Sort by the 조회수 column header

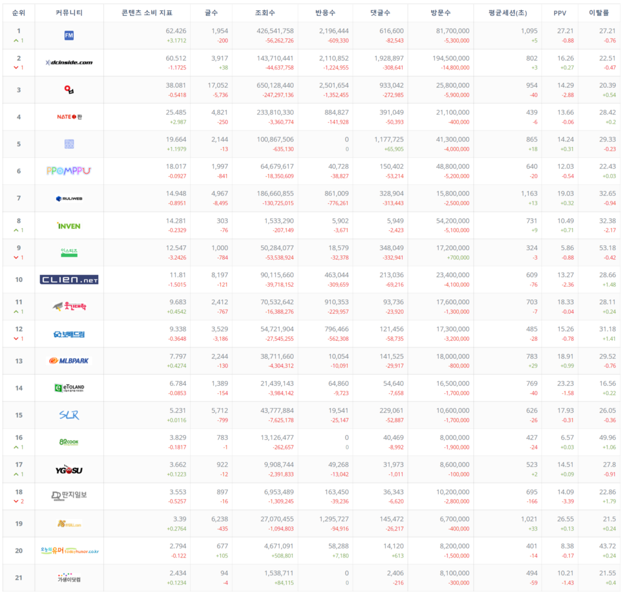(265, 12)
